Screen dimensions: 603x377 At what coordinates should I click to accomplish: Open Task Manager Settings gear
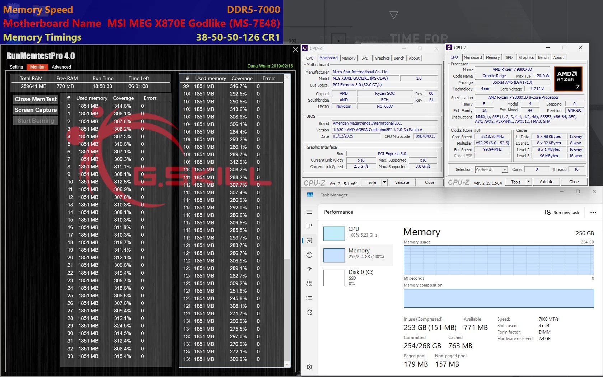[x=309, y=367]
